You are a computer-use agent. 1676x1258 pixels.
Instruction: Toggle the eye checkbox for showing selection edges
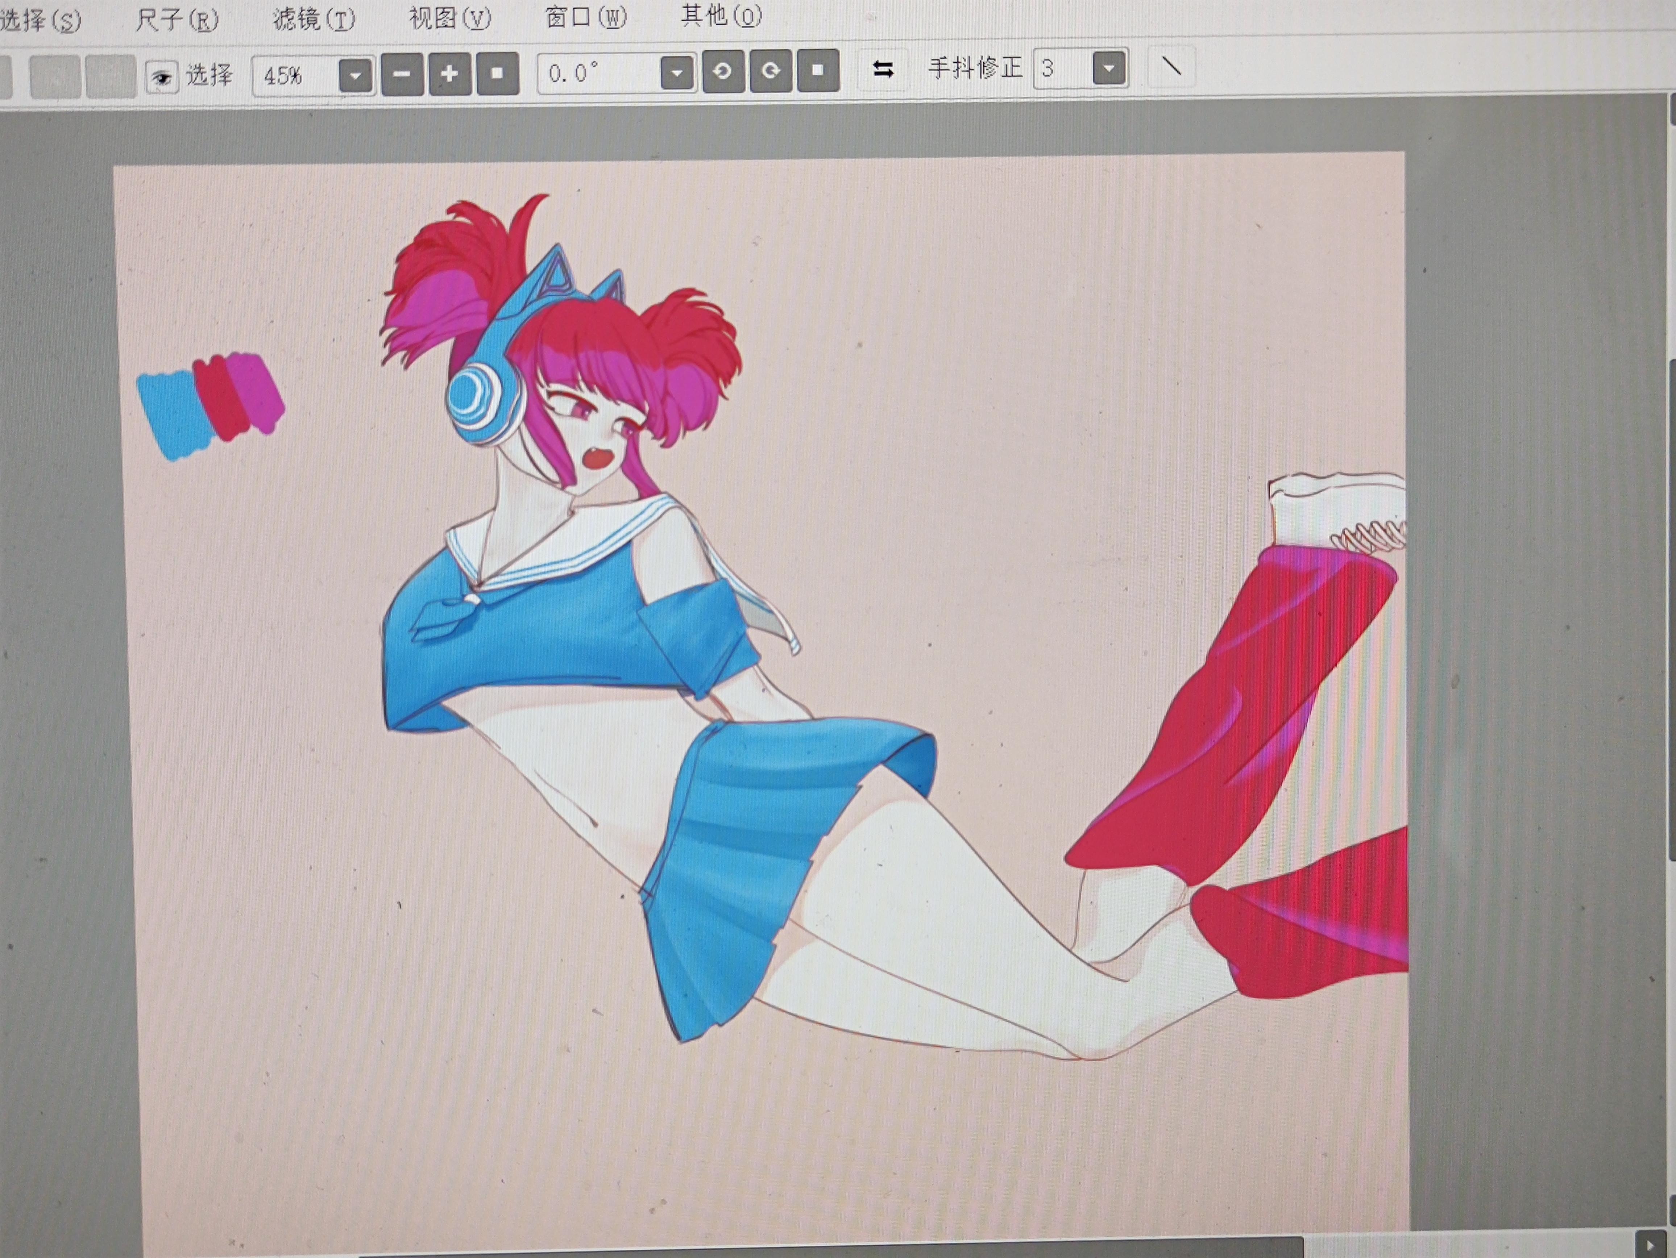[161, 77]
